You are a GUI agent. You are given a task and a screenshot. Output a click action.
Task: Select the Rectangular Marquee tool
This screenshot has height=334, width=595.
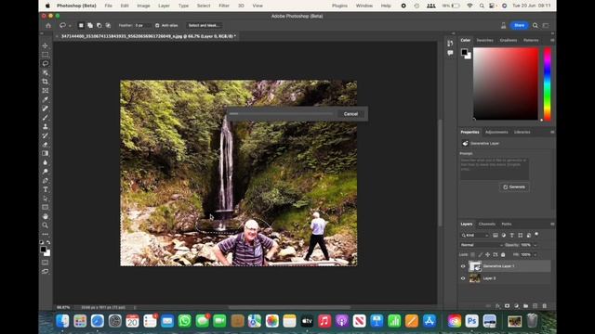coord(46,55)
